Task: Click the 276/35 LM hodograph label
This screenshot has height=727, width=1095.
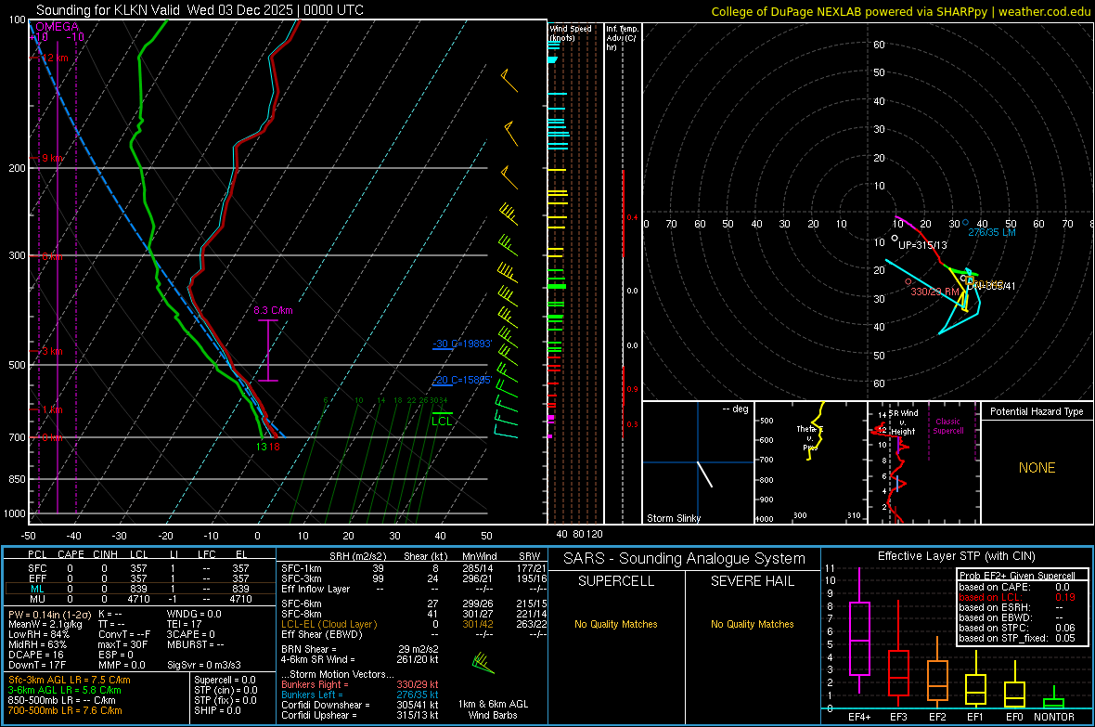Action: [992, 233]
